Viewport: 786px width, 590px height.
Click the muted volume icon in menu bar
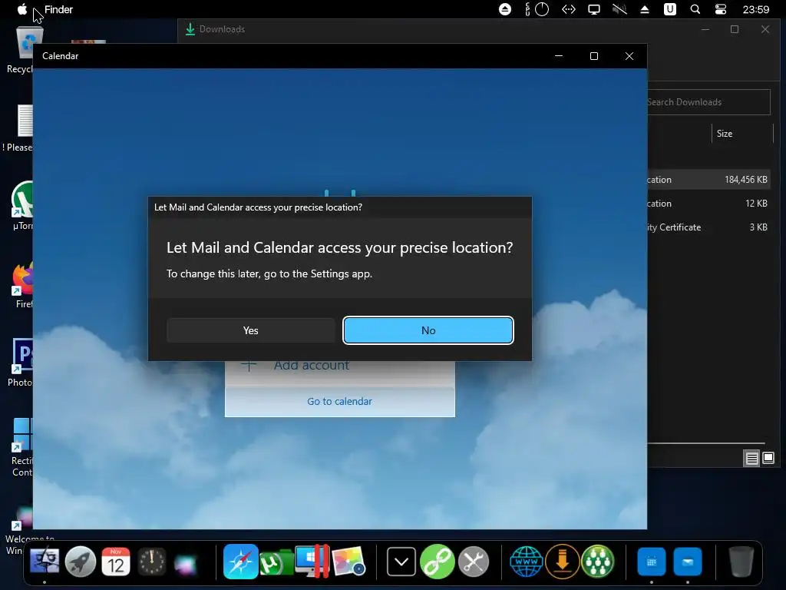point(619,9)
